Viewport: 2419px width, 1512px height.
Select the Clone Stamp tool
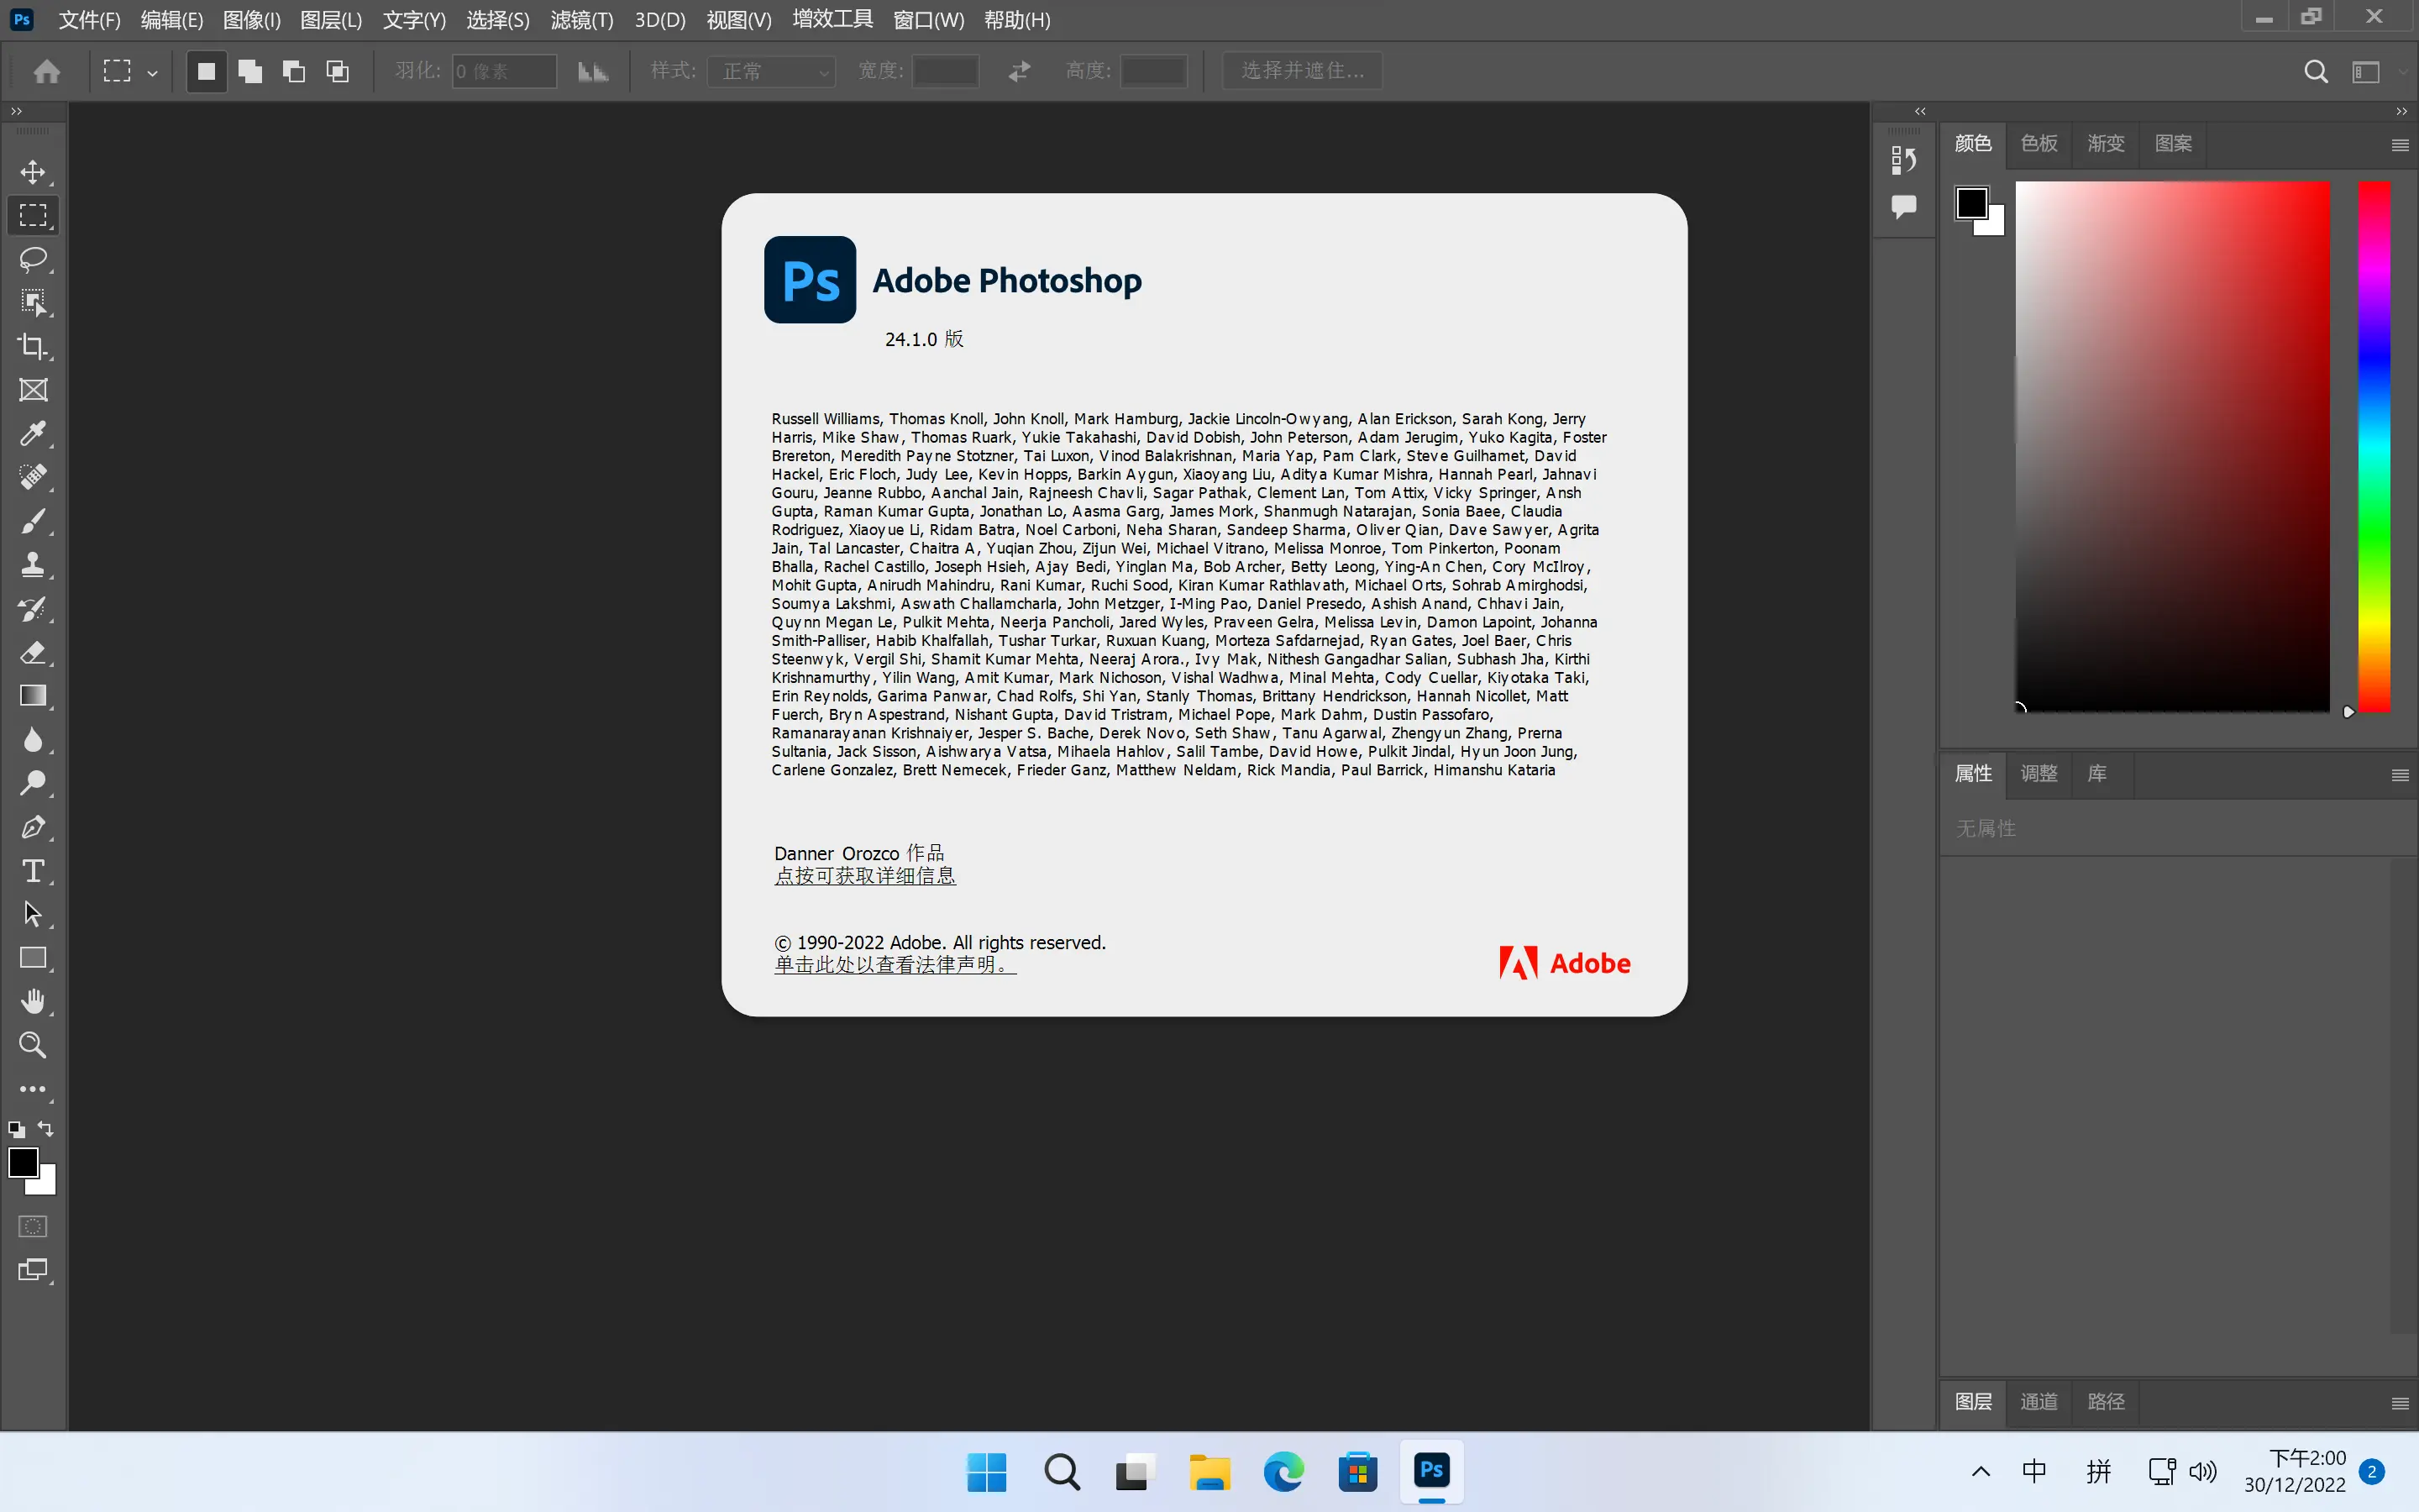click(33, 564)
